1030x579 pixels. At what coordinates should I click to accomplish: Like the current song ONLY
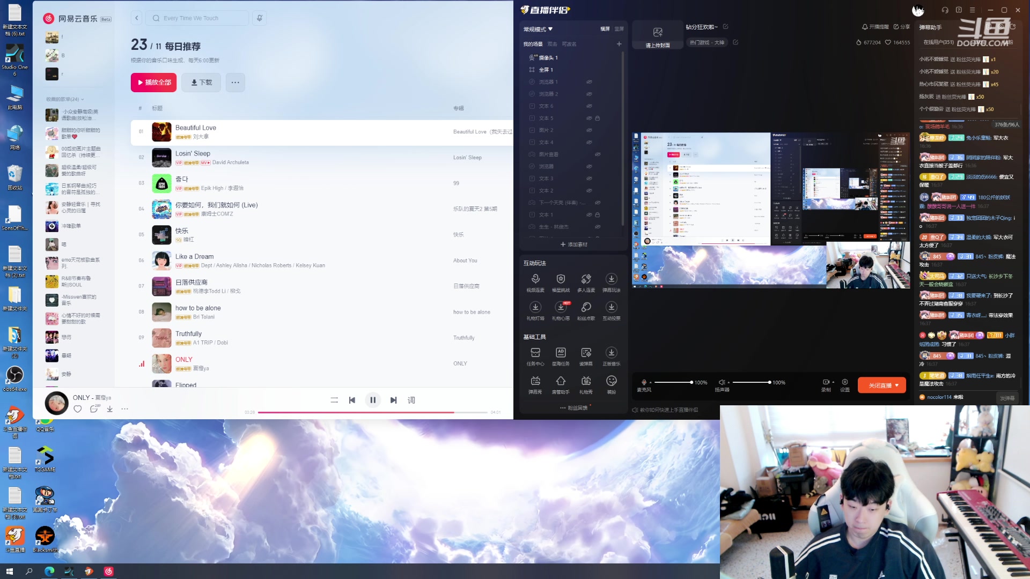78,409
